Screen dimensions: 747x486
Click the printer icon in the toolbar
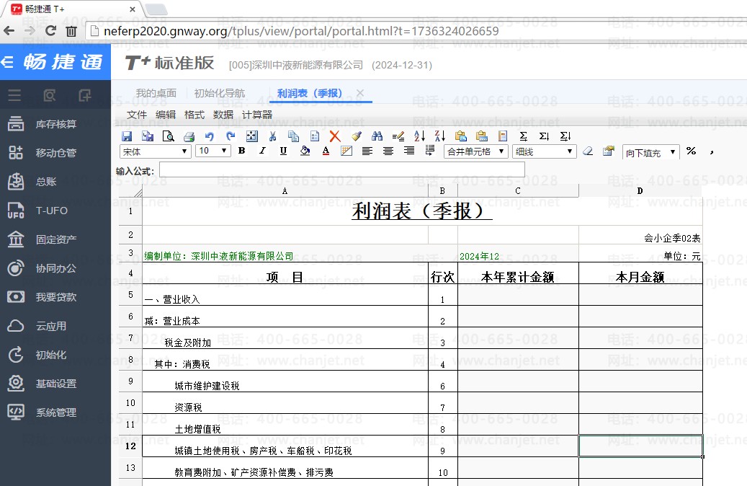(x=189, y=136)
